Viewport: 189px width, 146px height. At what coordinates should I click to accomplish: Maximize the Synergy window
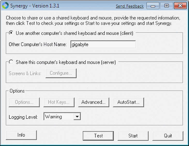point(167,6)
